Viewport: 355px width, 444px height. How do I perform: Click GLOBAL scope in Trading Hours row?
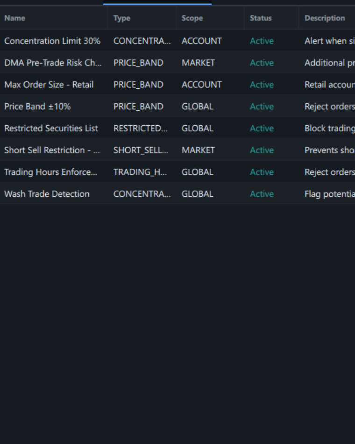(197, 172)
